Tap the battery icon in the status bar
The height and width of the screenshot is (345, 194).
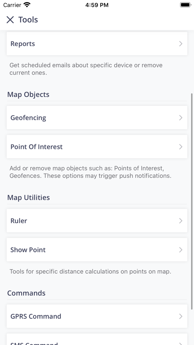pos(185,5)
